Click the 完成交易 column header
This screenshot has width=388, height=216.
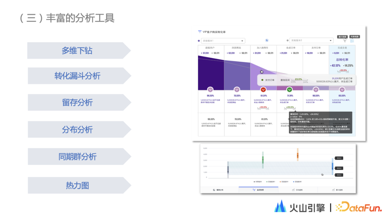coord(342,48)
